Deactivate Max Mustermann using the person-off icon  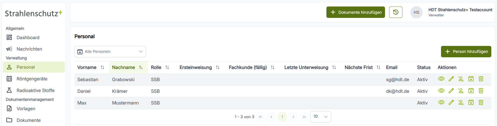pos(461,102)
